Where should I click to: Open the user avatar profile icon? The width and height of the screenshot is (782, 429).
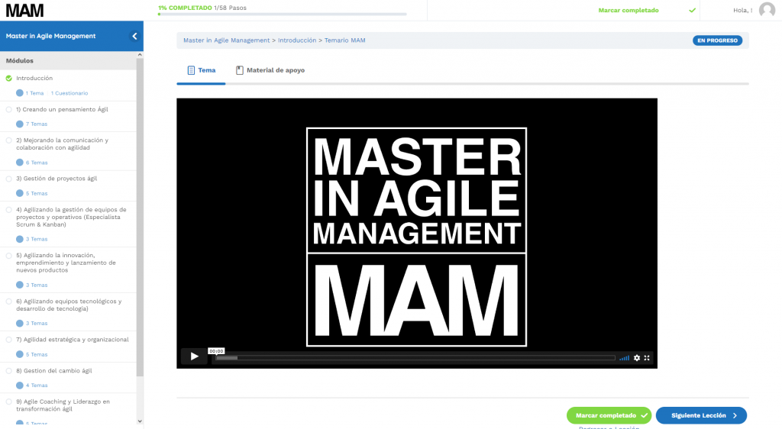pyautogui.click(x=767, y=10)
